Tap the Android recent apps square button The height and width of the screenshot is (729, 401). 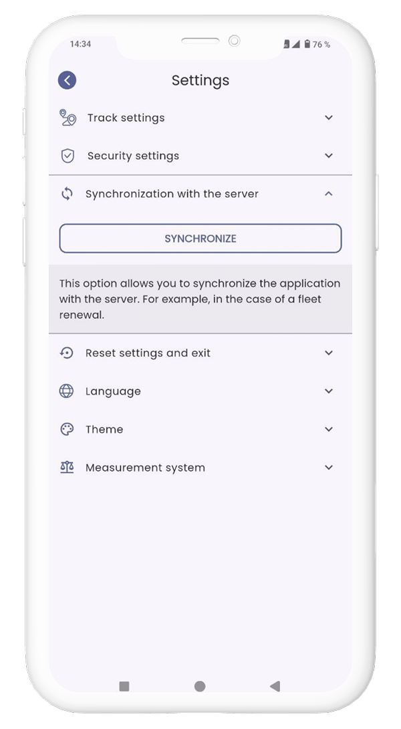[124, 686]
